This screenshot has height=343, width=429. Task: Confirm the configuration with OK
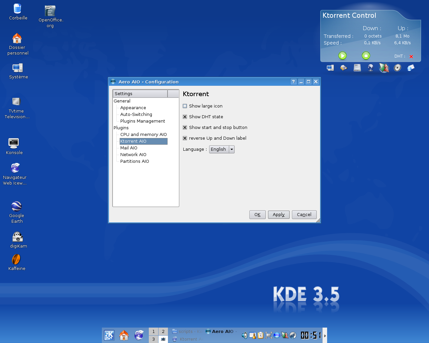click(257, 215)
